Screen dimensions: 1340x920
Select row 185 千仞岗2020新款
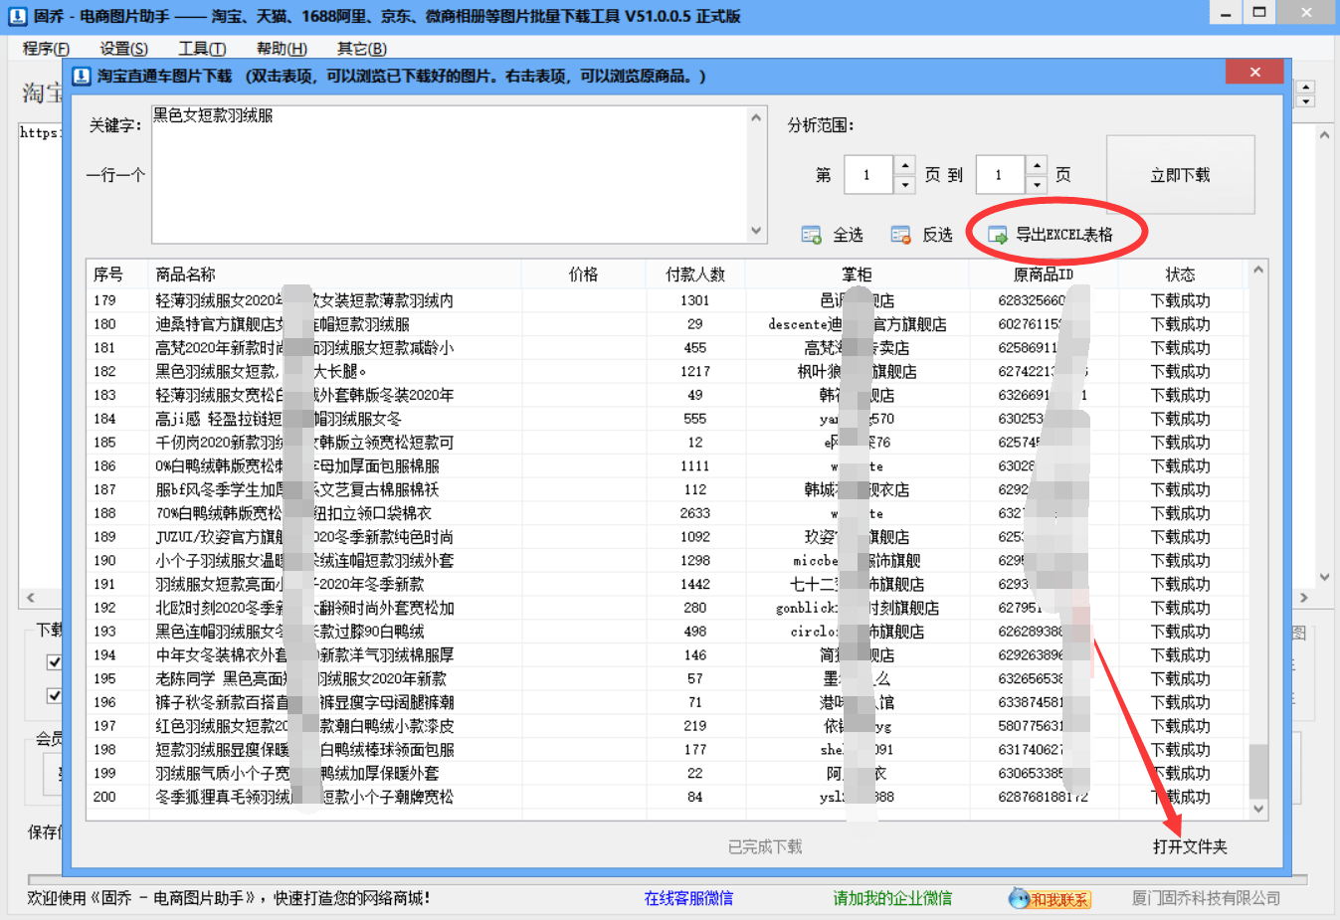(x=667, y=443)
